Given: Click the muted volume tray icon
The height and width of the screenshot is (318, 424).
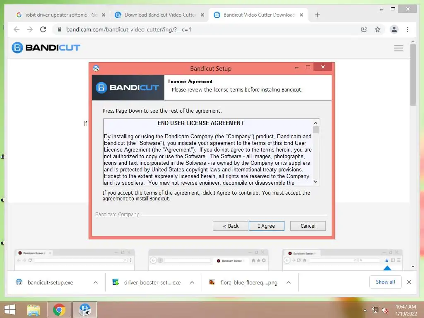Looking at the screenshot, I should (385, 310).
